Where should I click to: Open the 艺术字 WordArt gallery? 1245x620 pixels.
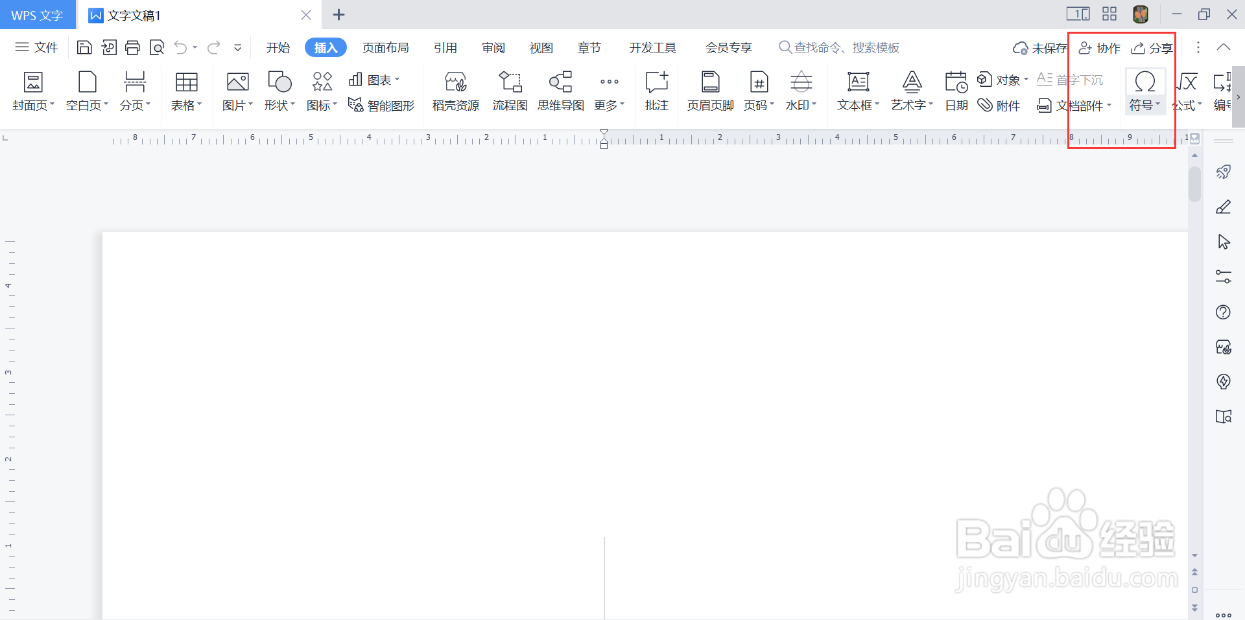click(x=910, y=91)
